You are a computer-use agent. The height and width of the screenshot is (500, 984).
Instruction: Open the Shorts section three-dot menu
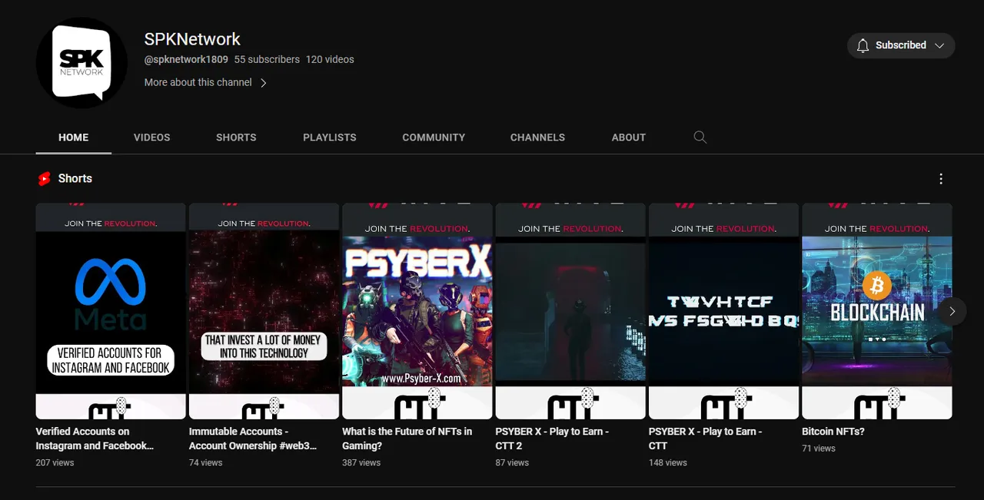(x=941, y=179)
